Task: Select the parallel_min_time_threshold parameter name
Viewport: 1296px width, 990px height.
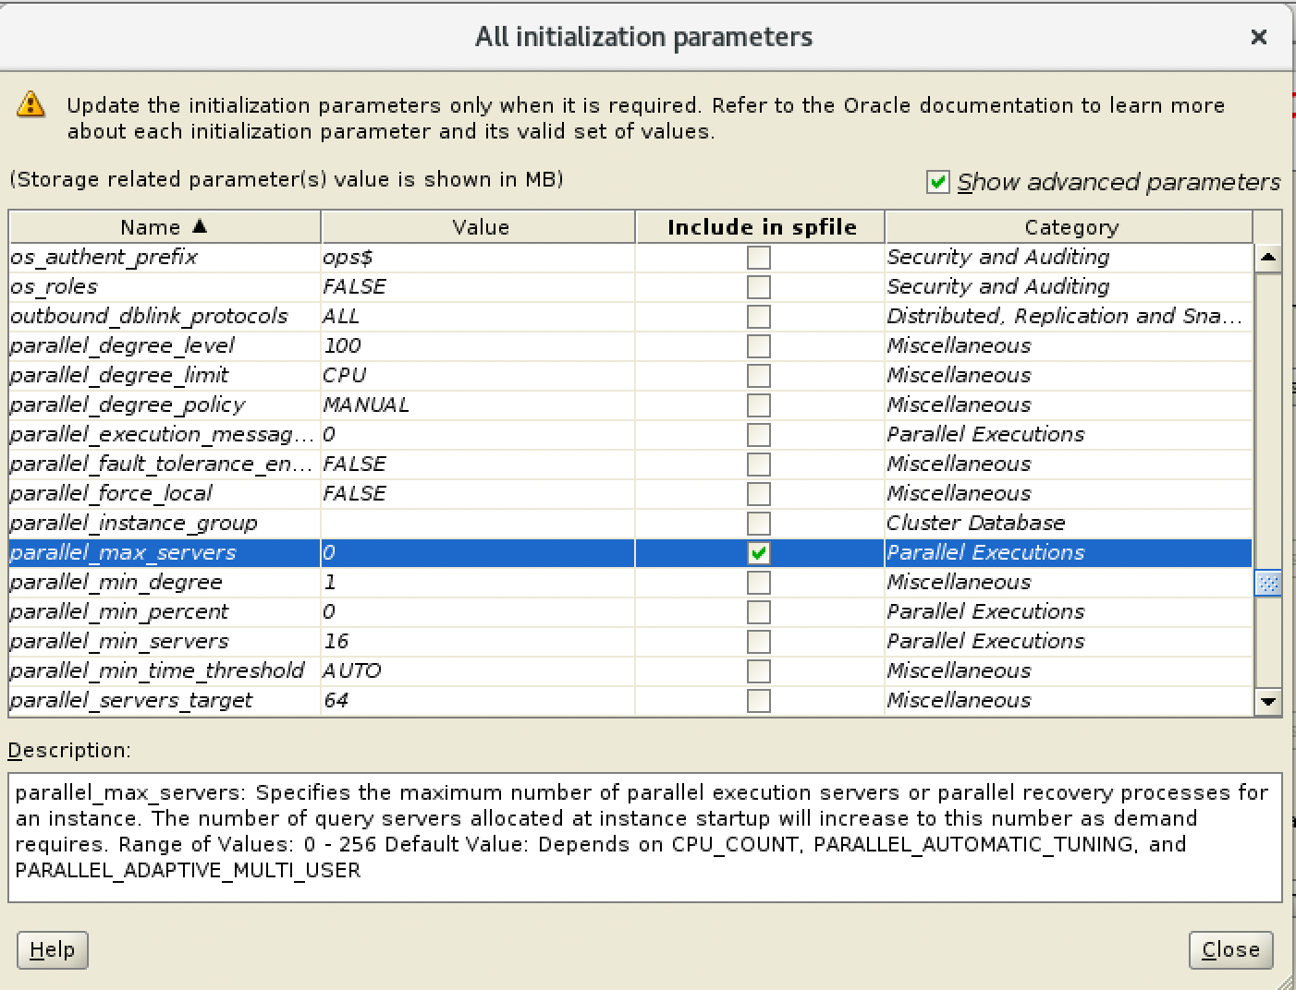Action: [165, 671]
